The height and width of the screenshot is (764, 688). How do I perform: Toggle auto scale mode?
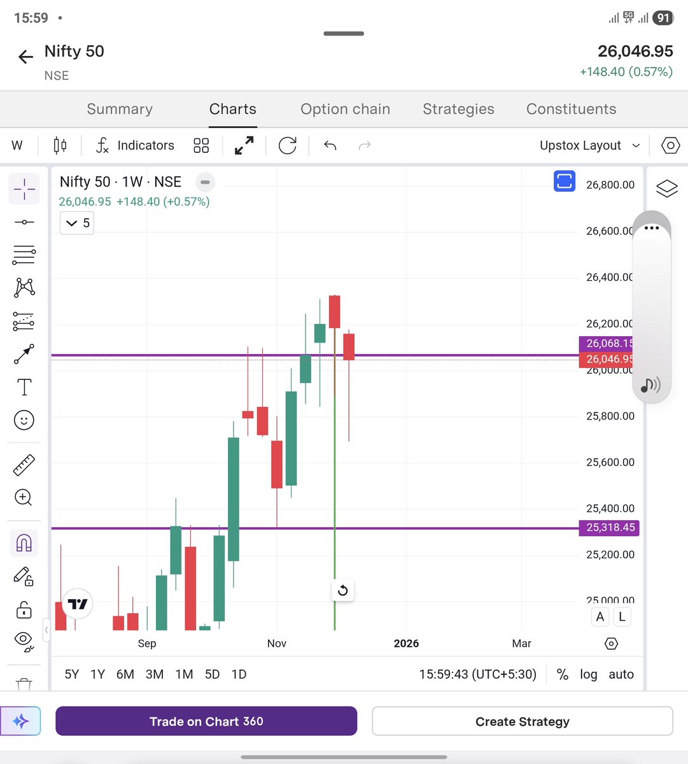pos(621,674)
